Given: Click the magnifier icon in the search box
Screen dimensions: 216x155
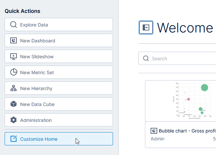Looking at the screenshot, I should click(x=146, y=59).
